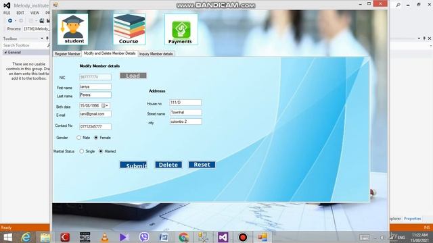The image size is (433, 243).
Task: Select the Married marital status option
Action: [x=101, y=151]
